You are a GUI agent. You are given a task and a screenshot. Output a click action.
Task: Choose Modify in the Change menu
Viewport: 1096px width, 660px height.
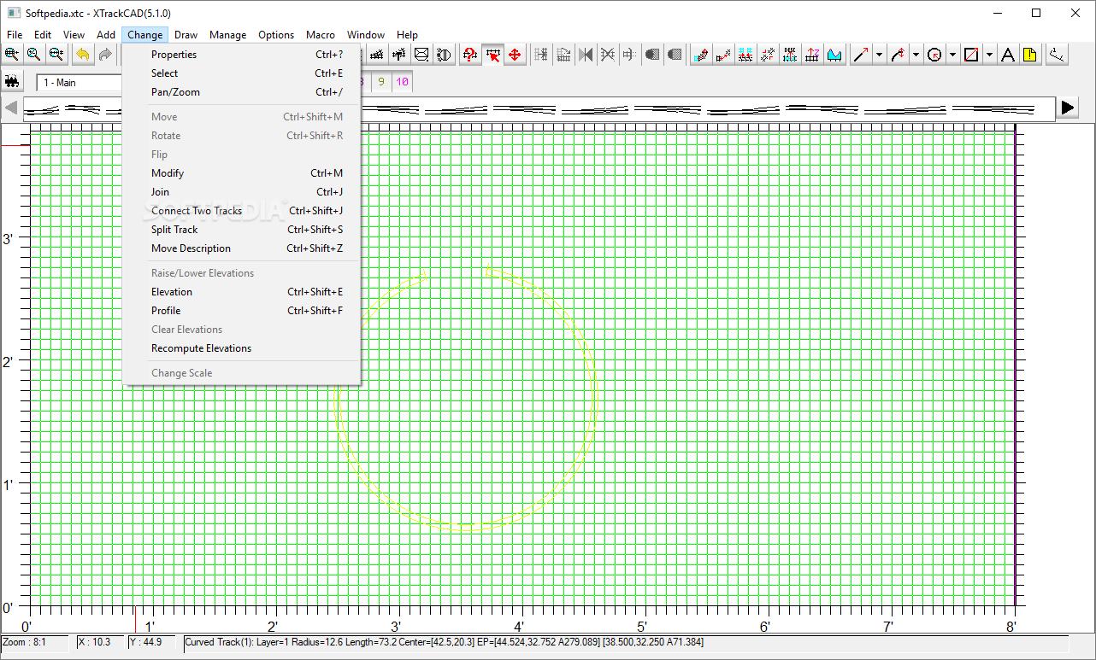pyautogui.click(x=241, y=173)
